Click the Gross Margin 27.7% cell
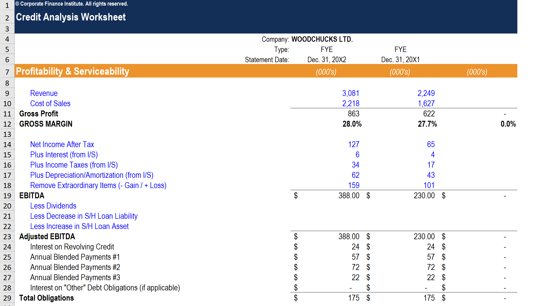Image resolution: width=534 pixels, height=306 pixels. coord(427,124)
